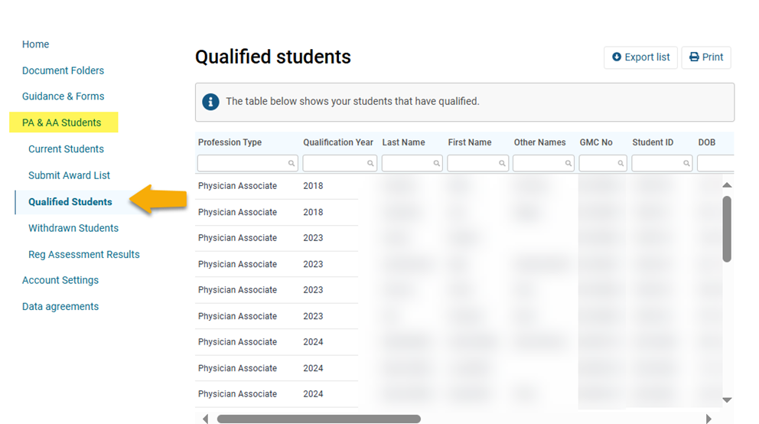This screenshot has height=424, width=759.
Task: Click the vertical scrollbar thumb of table
Action: point(727,229)
